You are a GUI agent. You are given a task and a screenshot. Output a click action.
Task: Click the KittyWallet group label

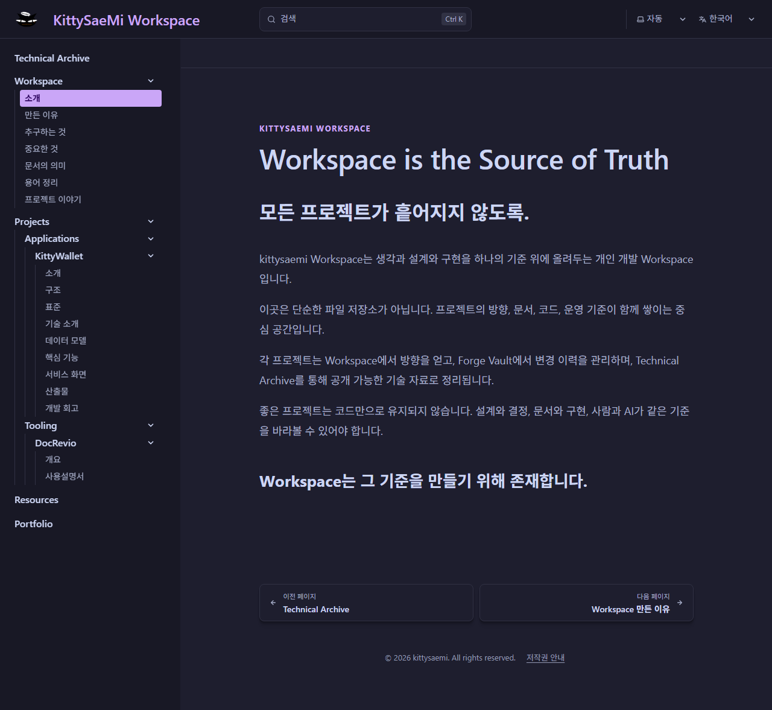coord(59,256)
